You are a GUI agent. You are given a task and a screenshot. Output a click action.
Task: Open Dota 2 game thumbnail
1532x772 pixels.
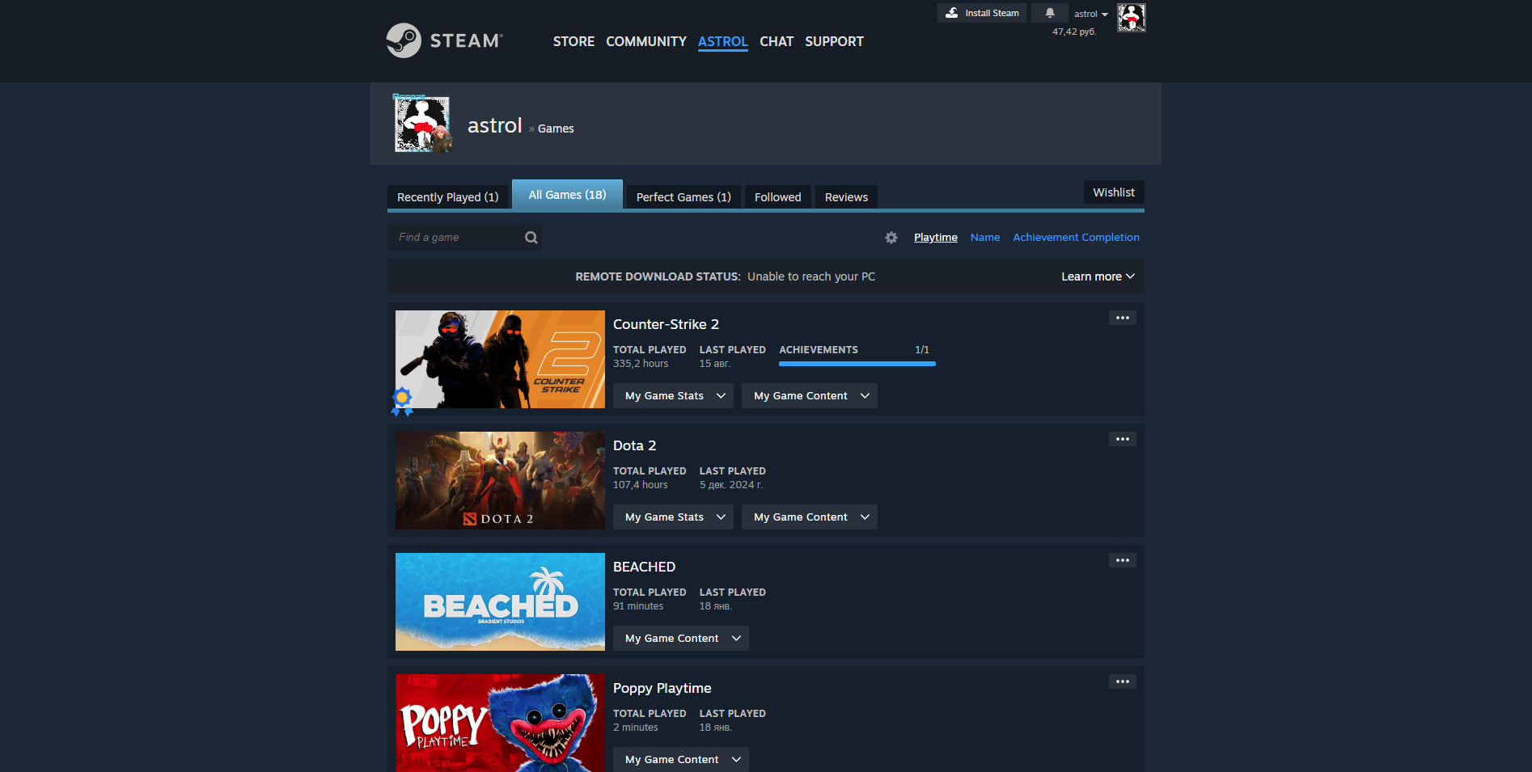click(500, 481)
